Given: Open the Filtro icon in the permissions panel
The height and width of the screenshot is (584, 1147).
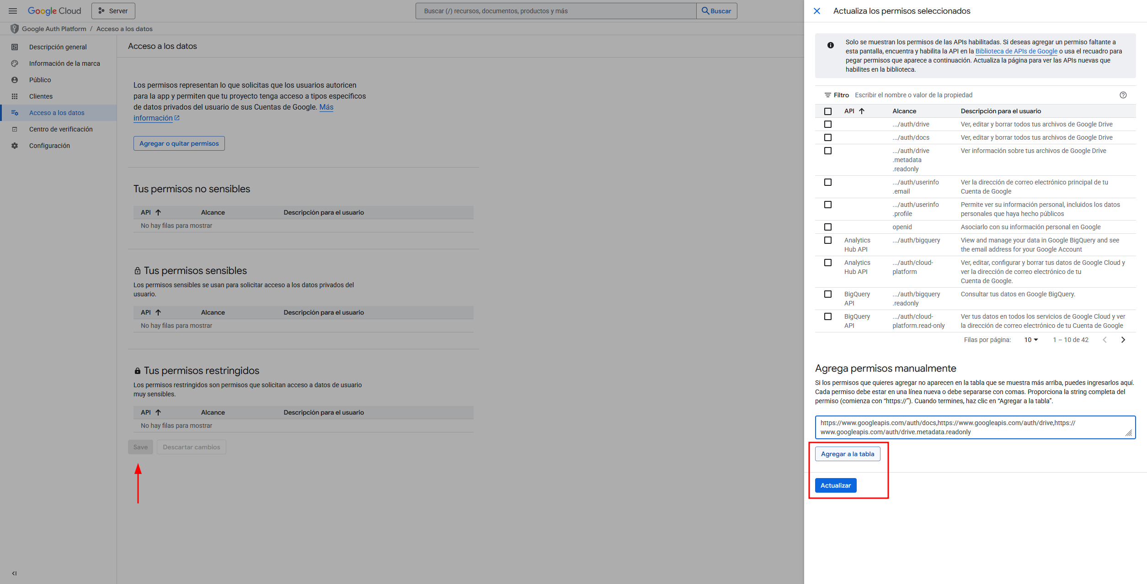Looking at the screenshot, I should [827, 95].
